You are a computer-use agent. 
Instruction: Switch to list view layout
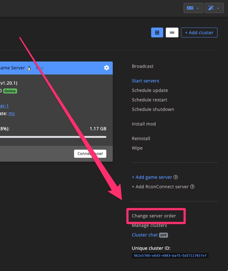point(172,33)
